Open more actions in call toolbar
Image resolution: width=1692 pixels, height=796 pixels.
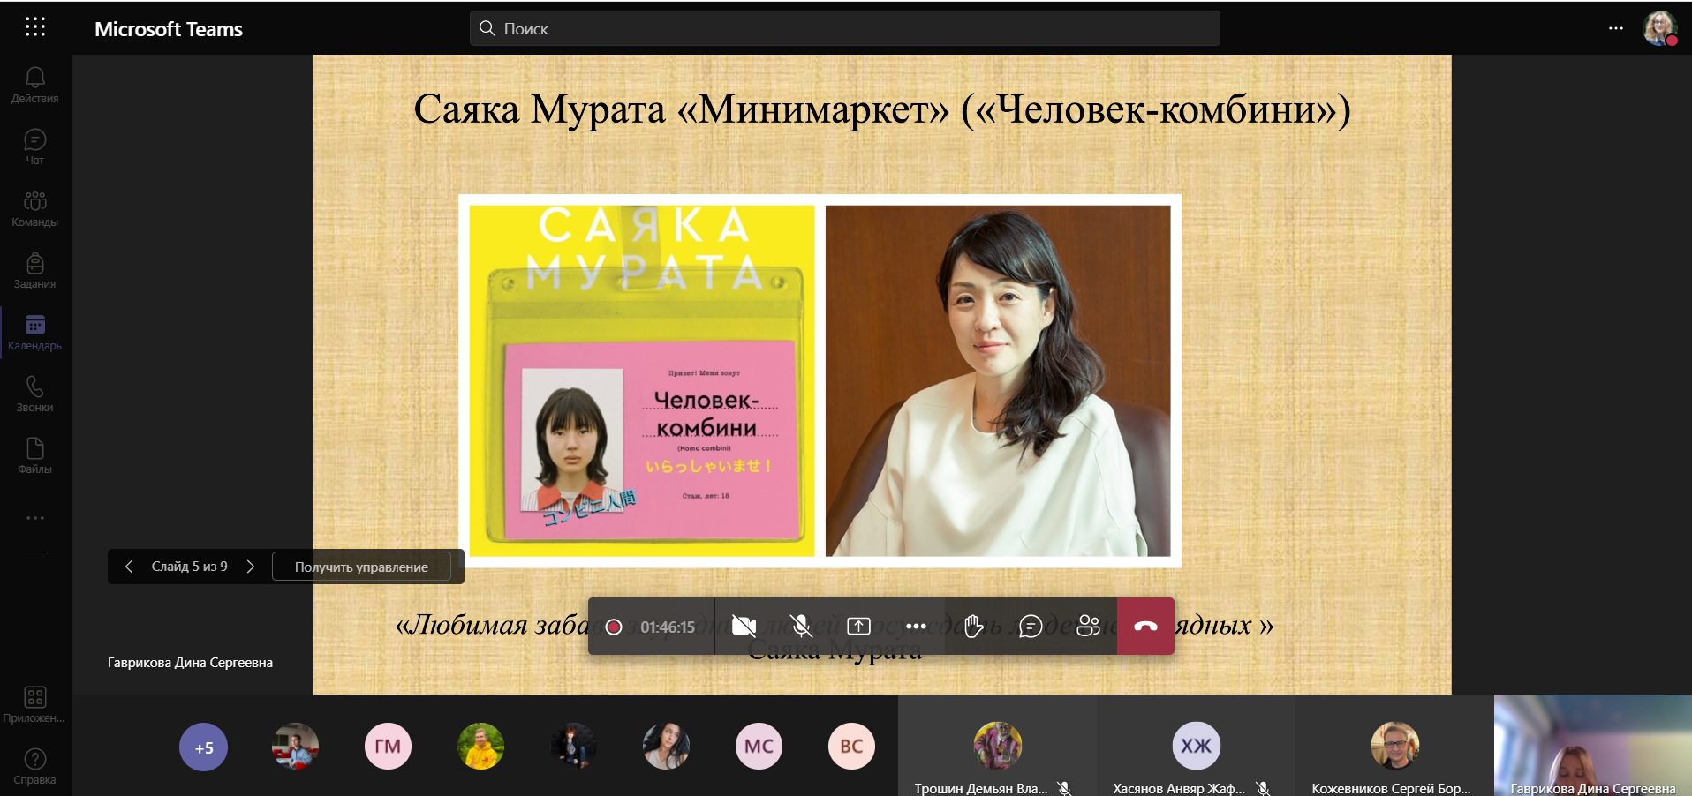(916, 627)
